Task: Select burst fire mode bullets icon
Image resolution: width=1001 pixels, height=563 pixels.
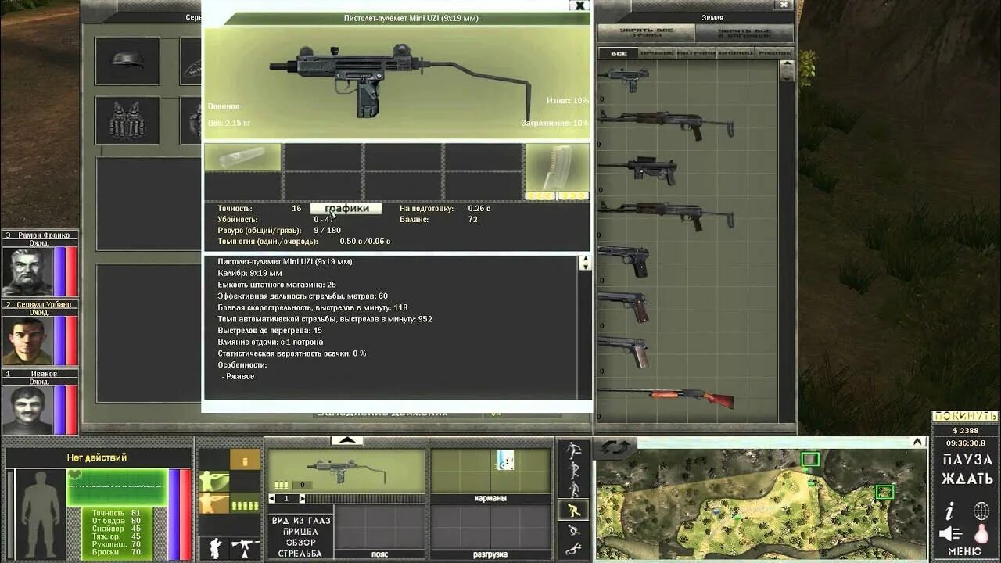Action: pos(245,503)
